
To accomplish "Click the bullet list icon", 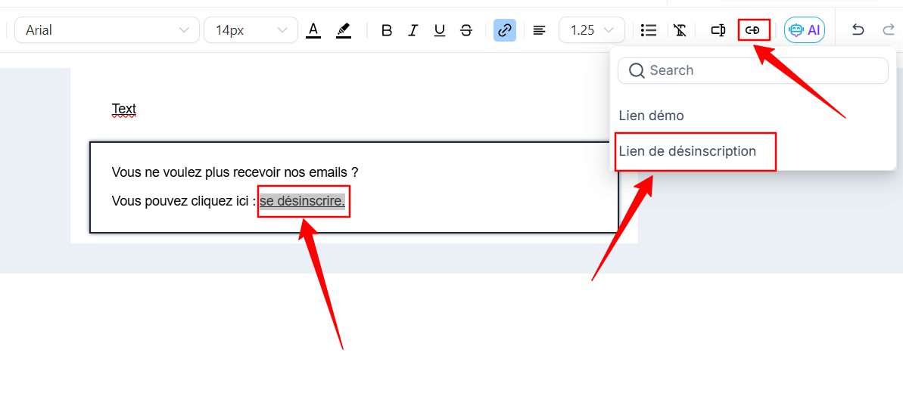I will pyautogui.click(x=648, y=30).
